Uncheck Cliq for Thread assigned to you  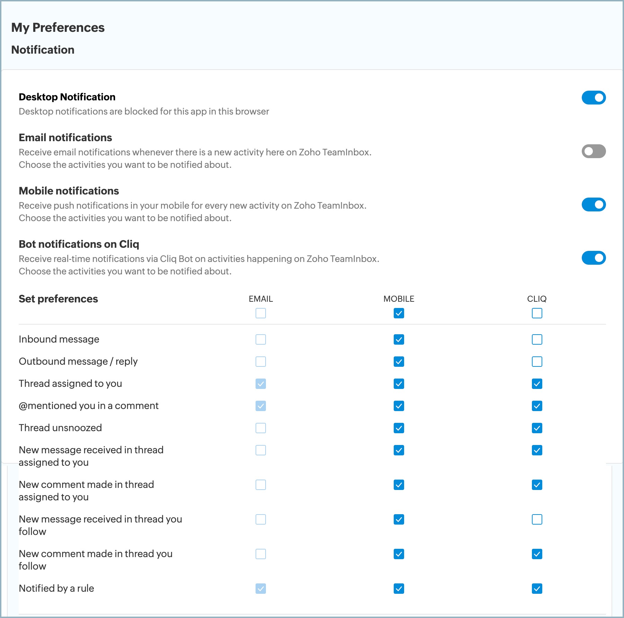click(x=537, y=384)
